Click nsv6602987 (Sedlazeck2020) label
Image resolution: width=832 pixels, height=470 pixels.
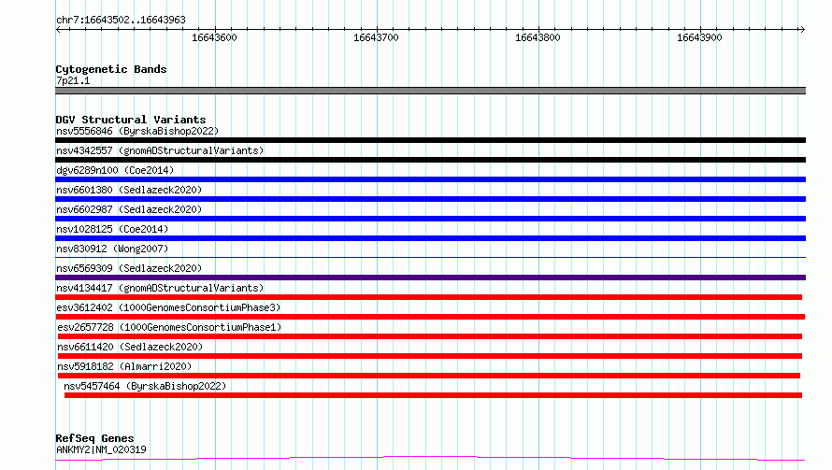(129, 209)
